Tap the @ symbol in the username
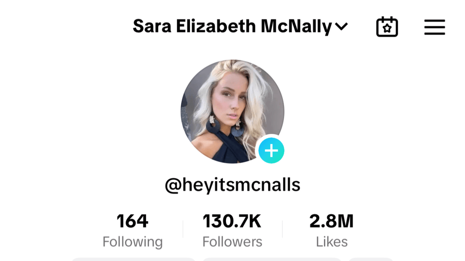The height and width of the screenshot is (261, 465). point(173,185)
